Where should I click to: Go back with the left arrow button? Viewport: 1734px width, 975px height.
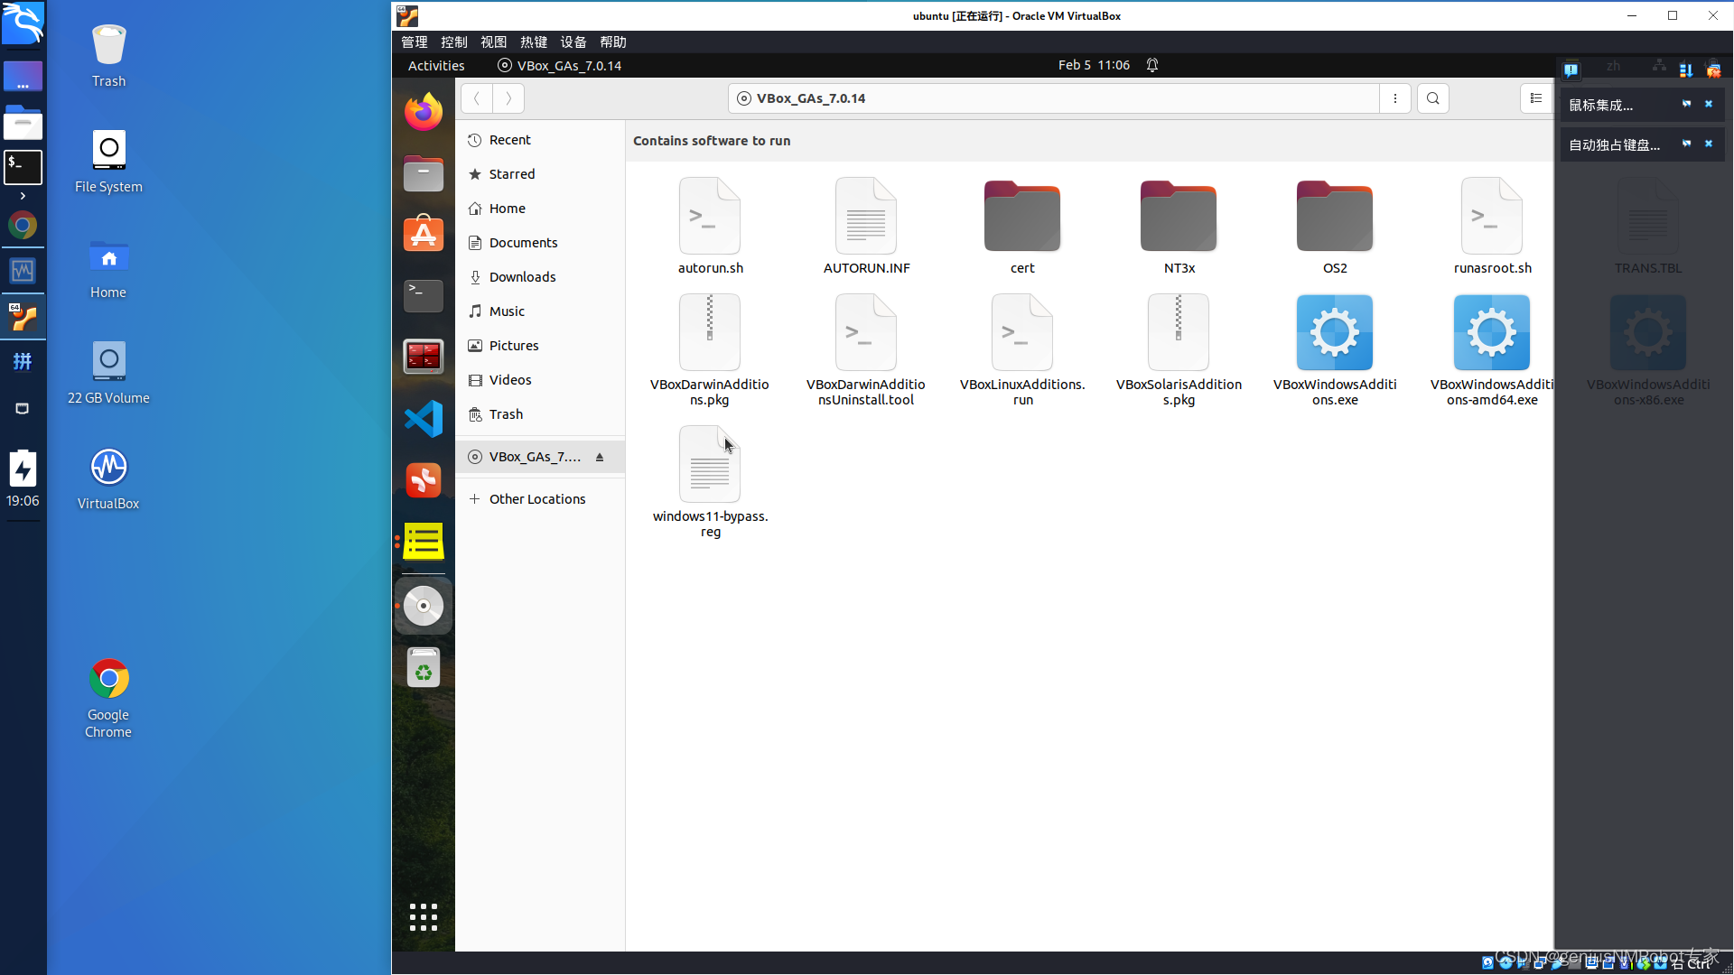click(477, 98)
